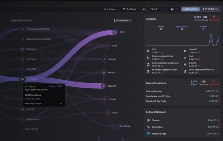Click the 18 Detections text in tooltip

coord(33,95)
